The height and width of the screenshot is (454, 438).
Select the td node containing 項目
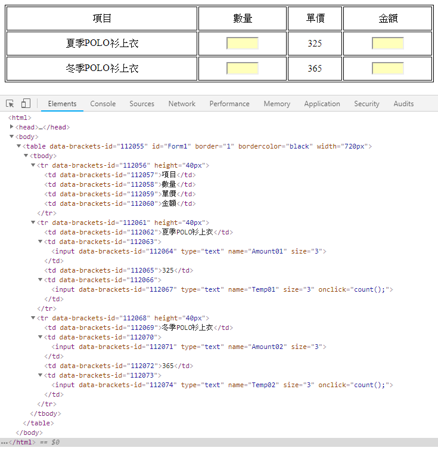tap(120, 175)
